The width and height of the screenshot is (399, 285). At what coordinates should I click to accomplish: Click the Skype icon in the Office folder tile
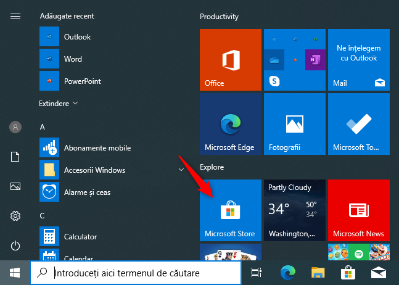[274, 81]
